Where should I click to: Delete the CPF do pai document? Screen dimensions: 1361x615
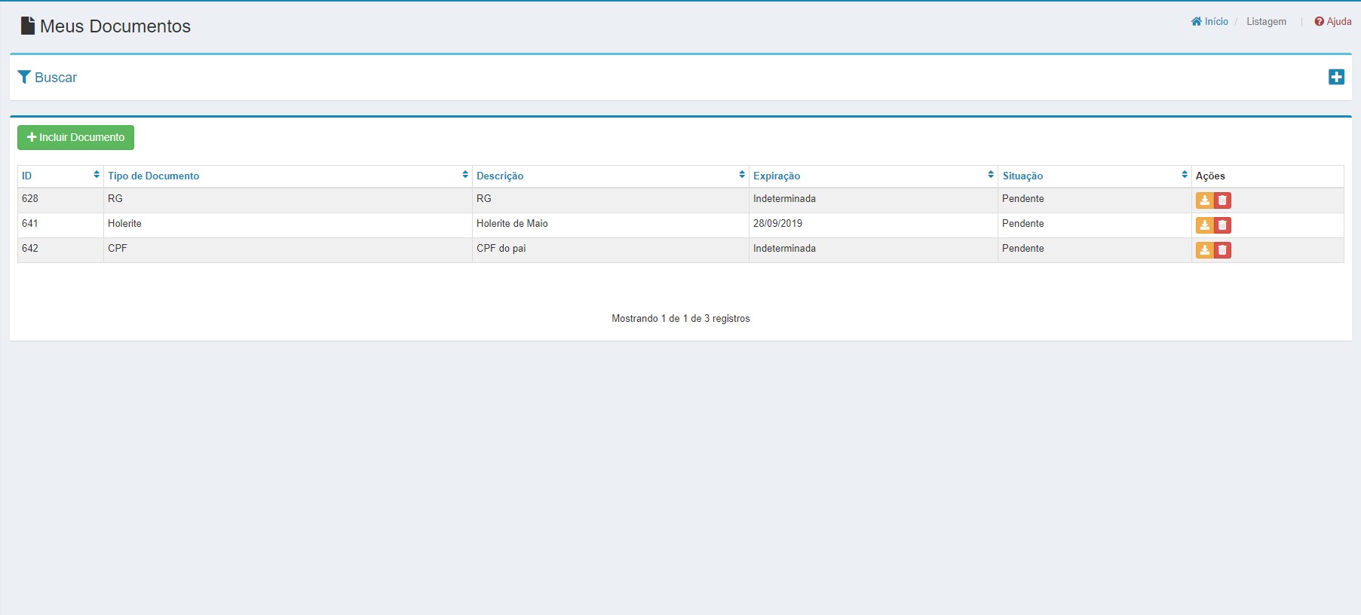[1222, 250]
